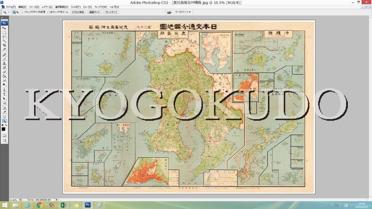Select the Eyedropper tool
Screen dimensions: 372x209
pos(4,112)
